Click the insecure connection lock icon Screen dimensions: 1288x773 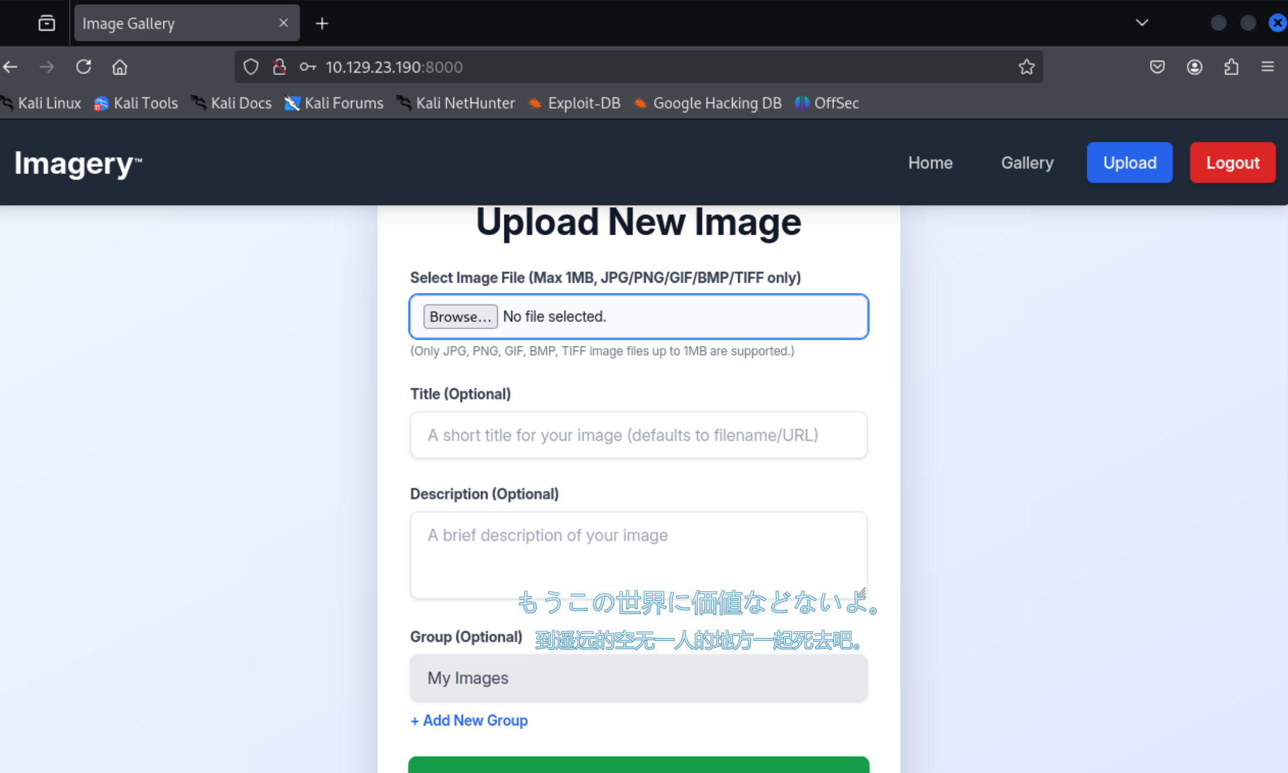(279, 67)
